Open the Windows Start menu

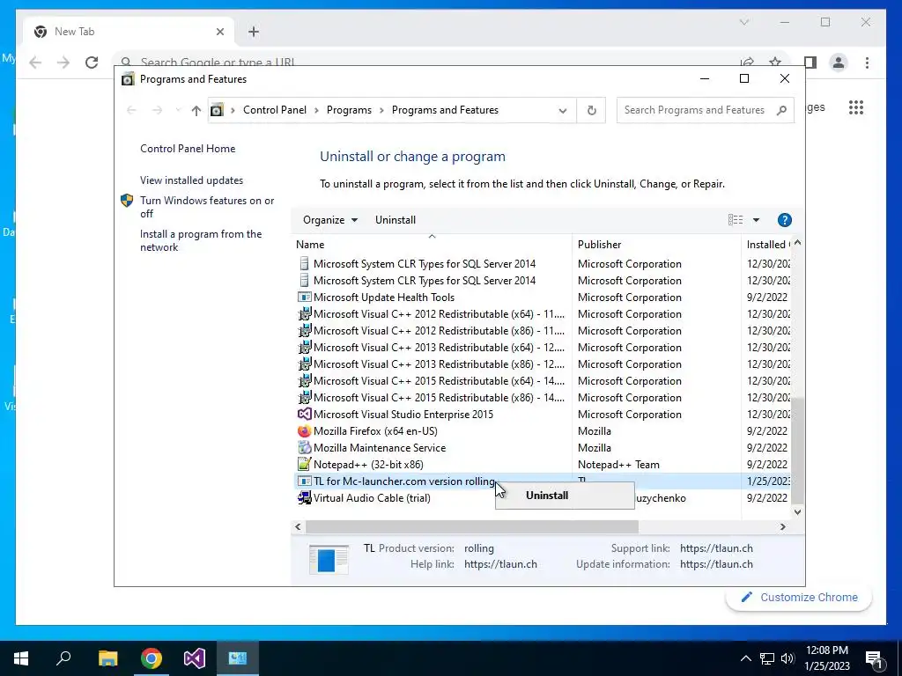click(21, 658)
